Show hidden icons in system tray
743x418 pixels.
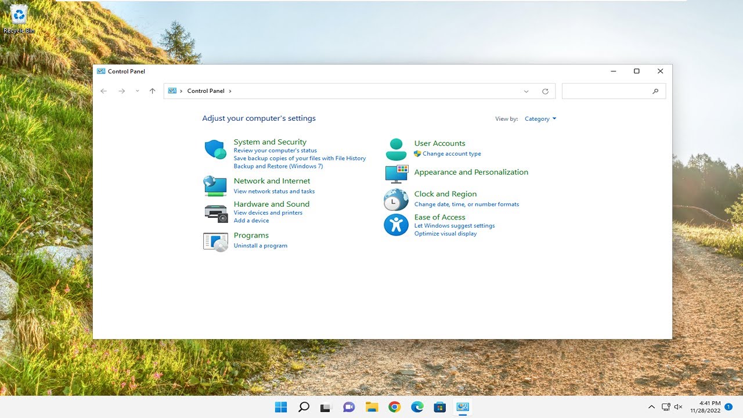coord(651,407)
